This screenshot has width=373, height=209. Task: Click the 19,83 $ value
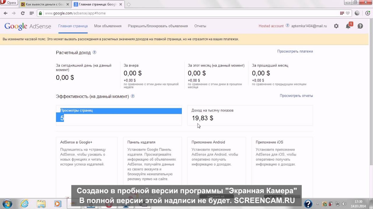[x=203, y=118]
